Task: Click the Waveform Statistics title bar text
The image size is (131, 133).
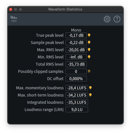Action: point(65,9)
